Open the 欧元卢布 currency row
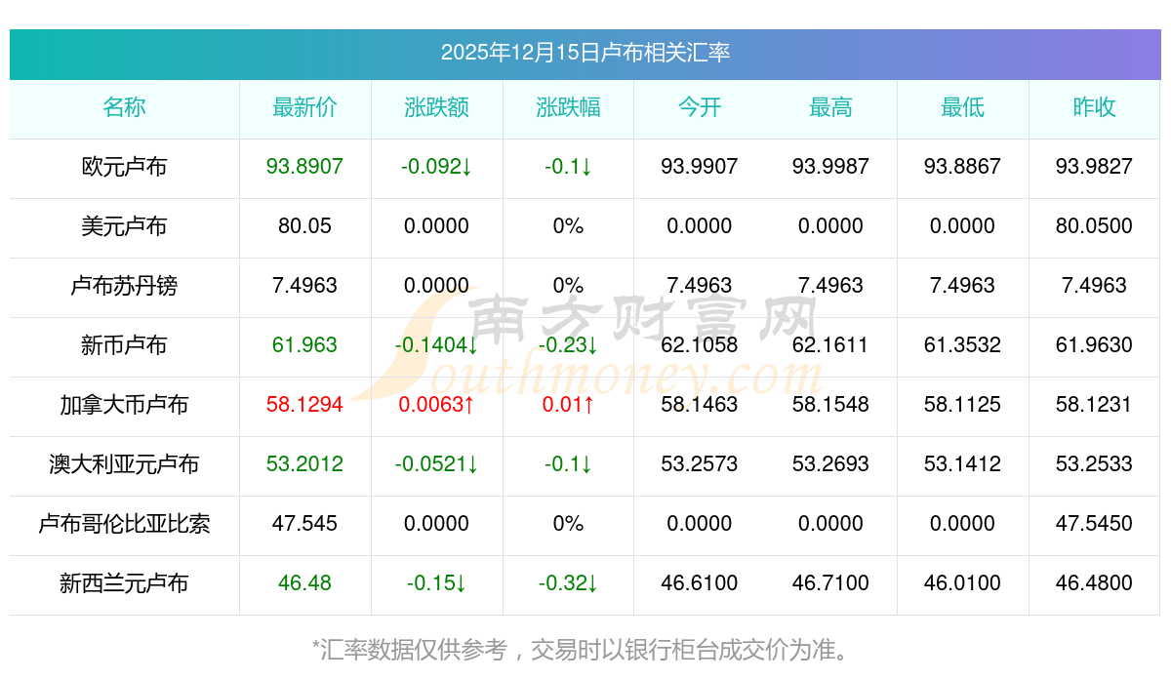The image size is (1171, 680). pos(124,167)
